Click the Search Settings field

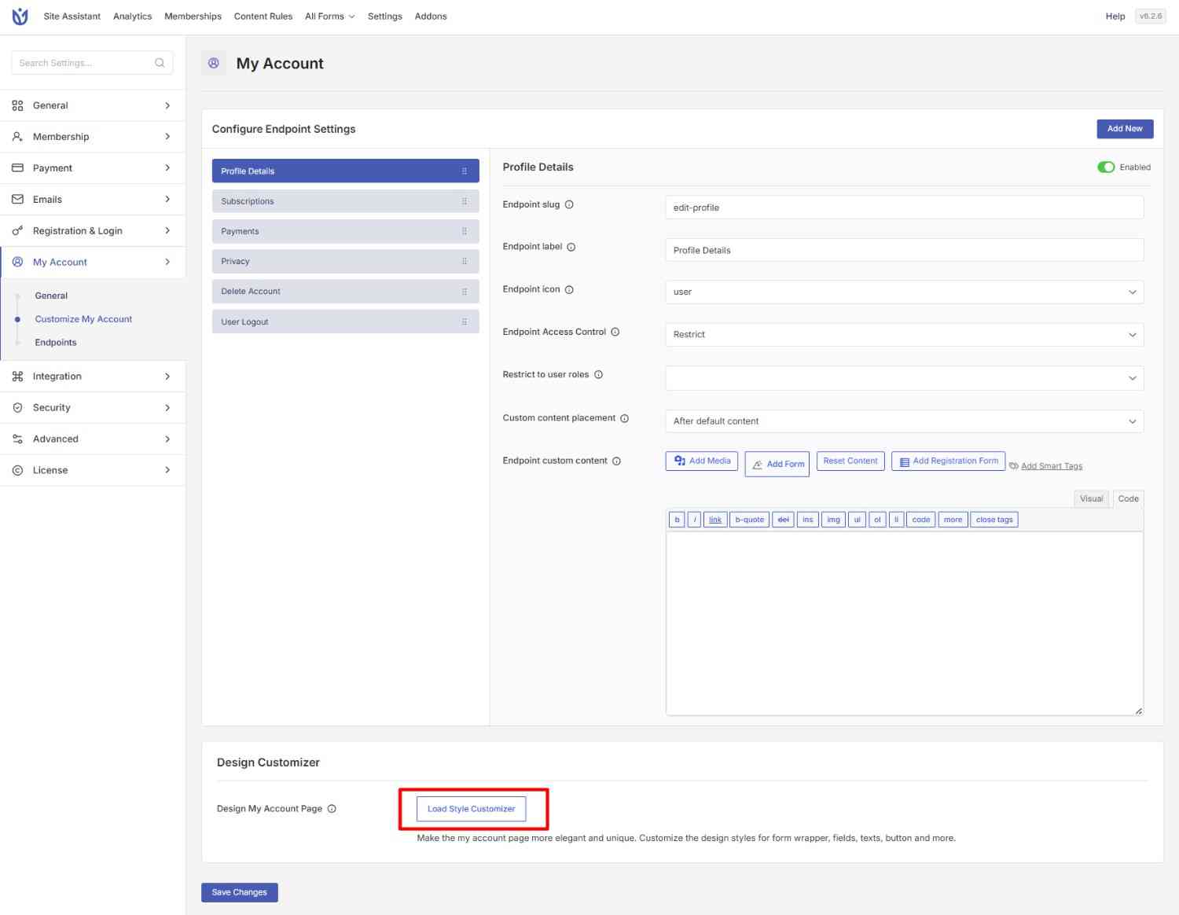[x=92, y=63]
